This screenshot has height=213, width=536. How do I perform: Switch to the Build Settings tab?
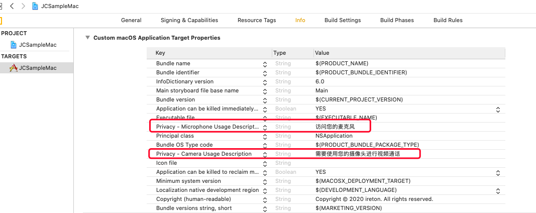pos(343,20)
